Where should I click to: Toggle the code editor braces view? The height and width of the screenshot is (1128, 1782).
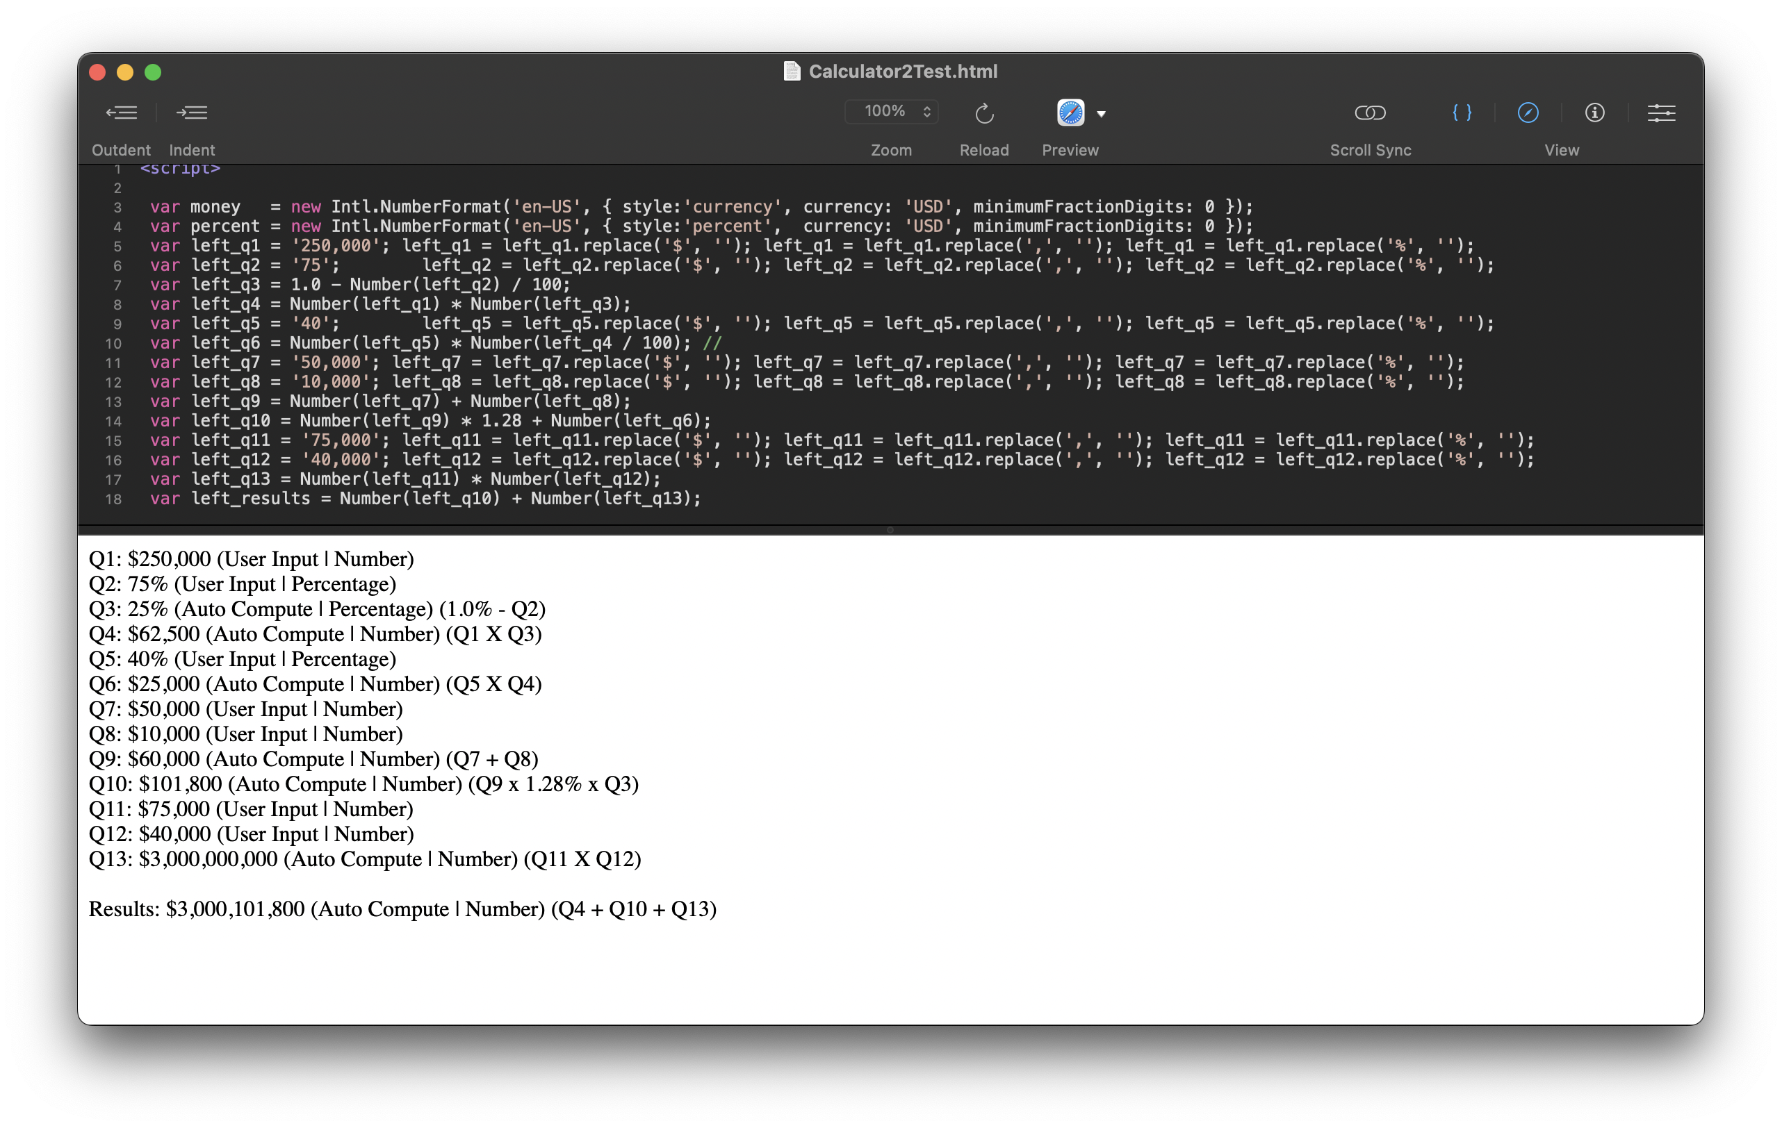1462,113
